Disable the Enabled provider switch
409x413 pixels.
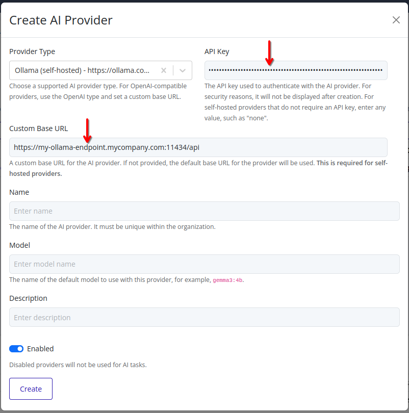(x=16, y=348)
